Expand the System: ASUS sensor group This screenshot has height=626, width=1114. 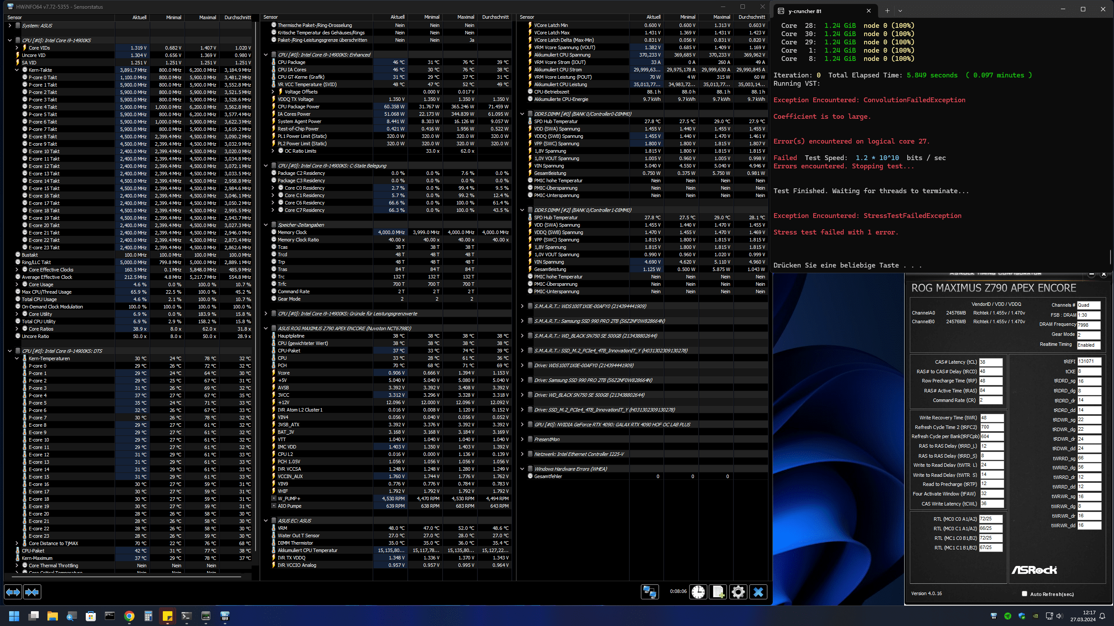pyautogui.click(x=10, y=26)
